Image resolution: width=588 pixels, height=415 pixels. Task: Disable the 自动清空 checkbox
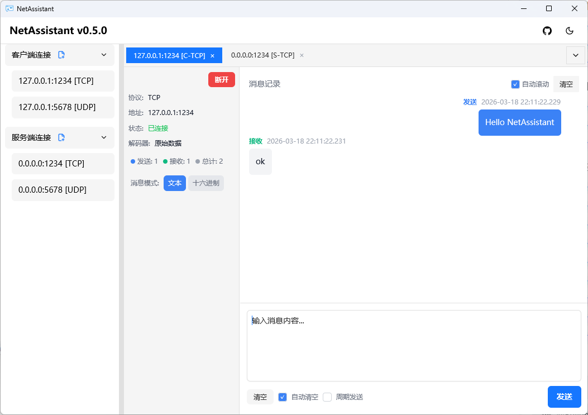click(283, 397)
